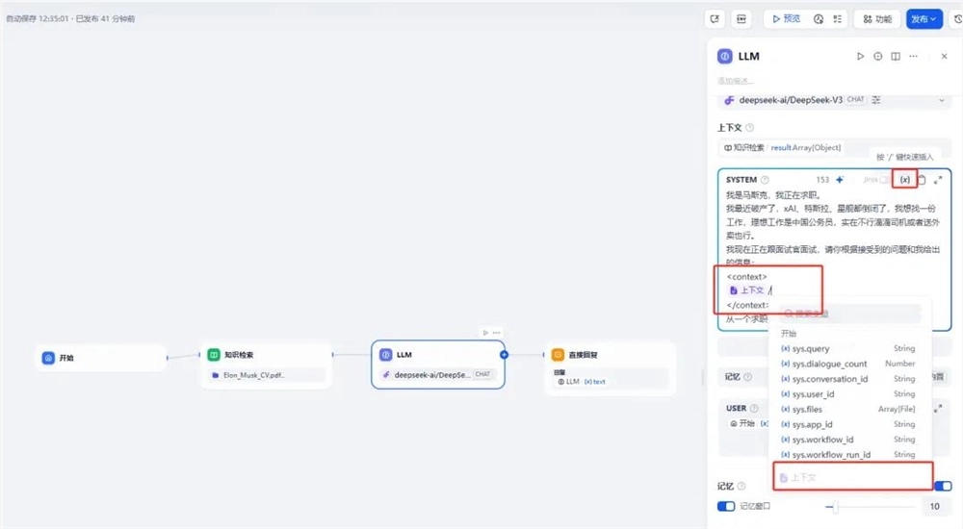Screen dimensions: 963x529
Task: Close the LLM settings panel
Action: pyautogui.click(x=944, y=57)
